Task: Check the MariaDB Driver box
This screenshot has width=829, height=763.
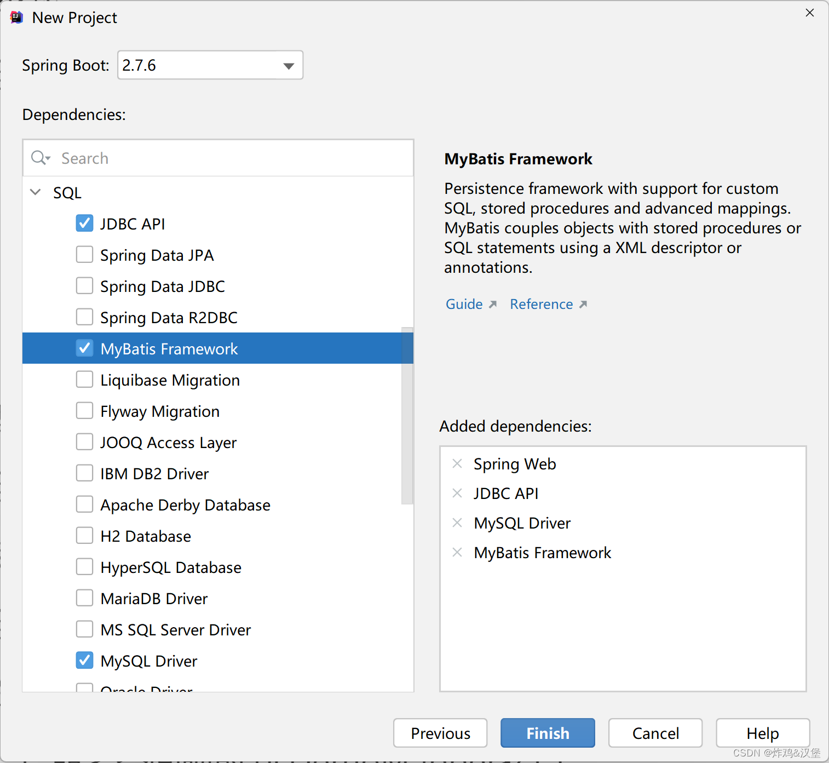Action: (84, 598)
